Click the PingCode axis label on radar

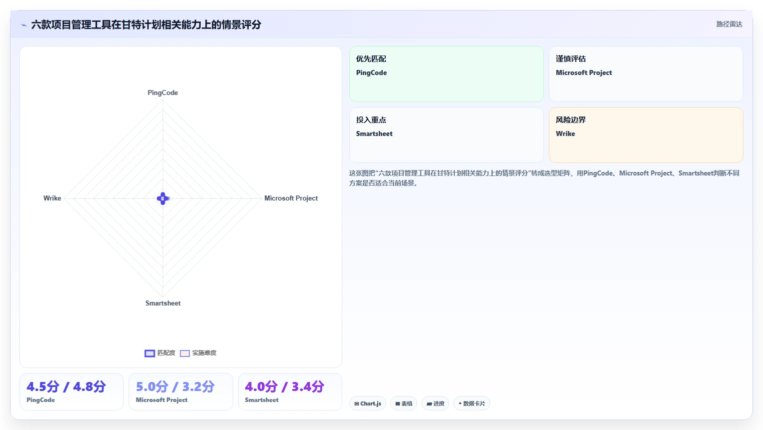tap(163, 92)
